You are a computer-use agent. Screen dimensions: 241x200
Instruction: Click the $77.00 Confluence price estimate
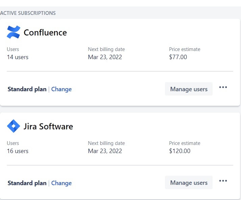click(x=178, y=57)
